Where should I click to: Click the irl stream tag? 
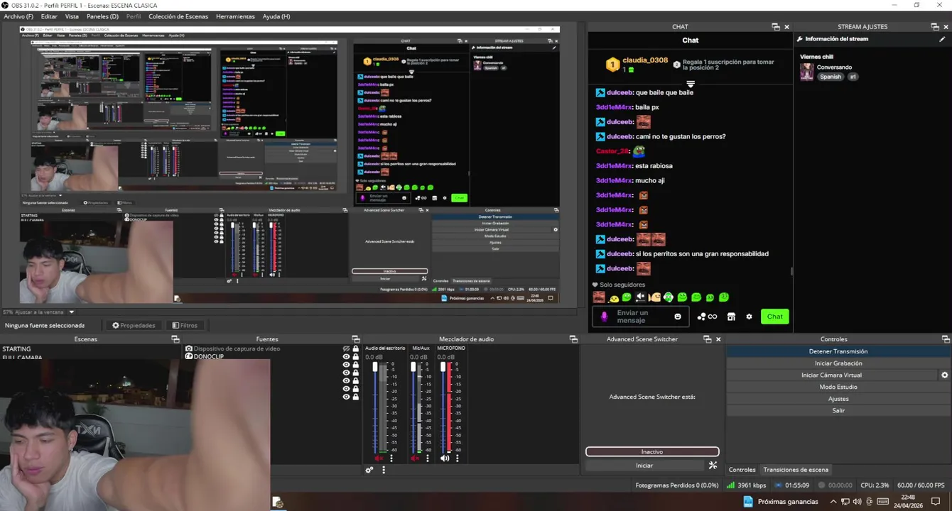click(x=853, y=77)
